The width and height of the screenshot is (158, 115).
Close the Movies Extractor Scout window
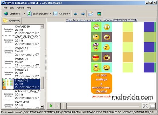click(x=155, y=3)
